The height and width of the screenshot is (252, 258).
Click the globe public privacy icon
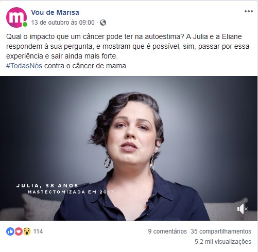103,23
